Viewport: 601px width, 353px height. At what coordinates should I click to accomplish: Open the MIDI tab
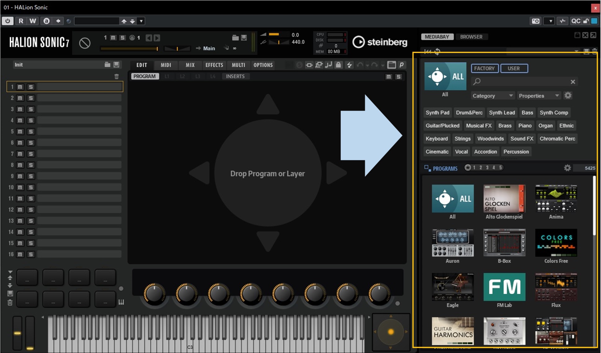tap(166, 65)
